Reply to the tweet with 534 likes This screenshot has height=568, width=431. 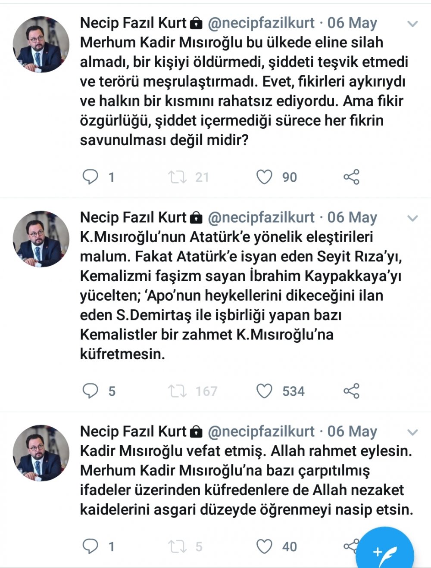pyautogui.click(x=91, y=391)
